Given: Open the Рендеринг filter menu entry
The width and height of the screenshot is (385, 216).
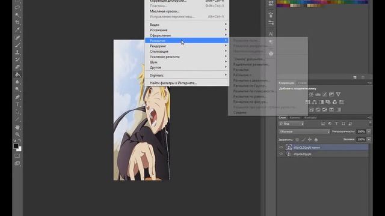Looking at the screenshot, I should tap(187, 46).
